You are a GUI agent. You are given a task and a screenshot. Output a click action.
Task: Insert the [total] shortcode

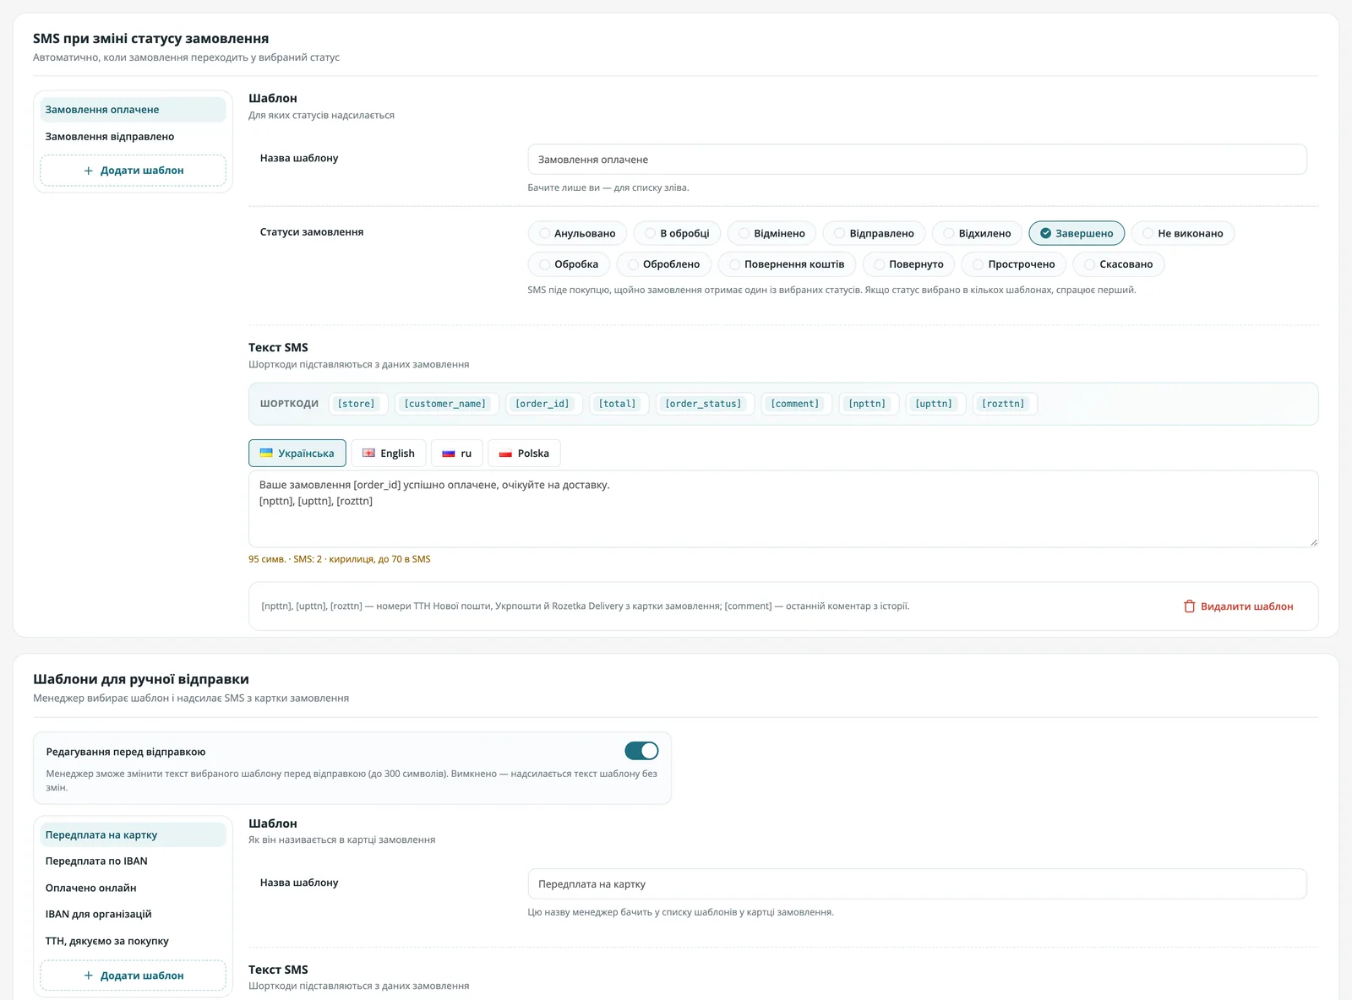pyautogui.click(x=618, y=404)
